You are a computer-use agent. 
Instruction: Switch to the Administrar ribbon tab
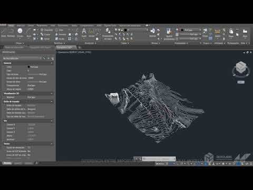coord(63,26)
